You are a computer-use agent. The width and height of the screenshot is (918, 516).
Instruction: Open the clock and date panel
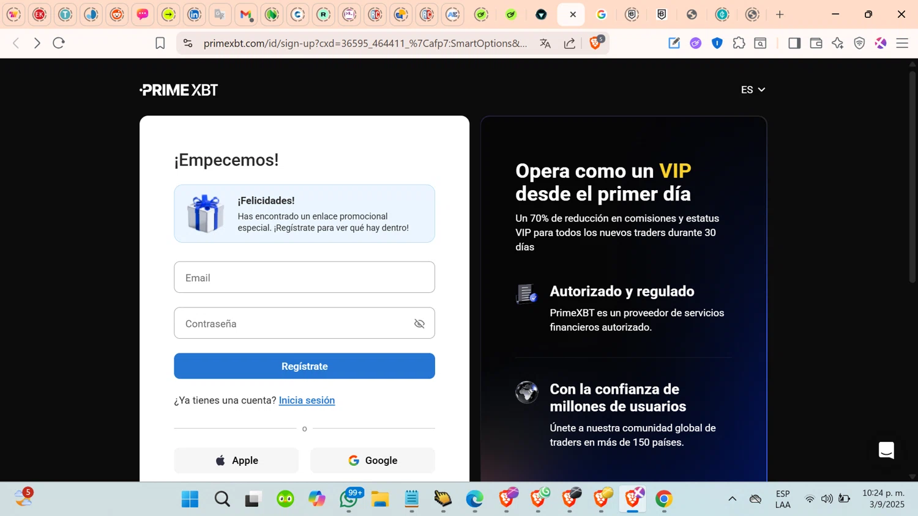click(x=883, y=499)
